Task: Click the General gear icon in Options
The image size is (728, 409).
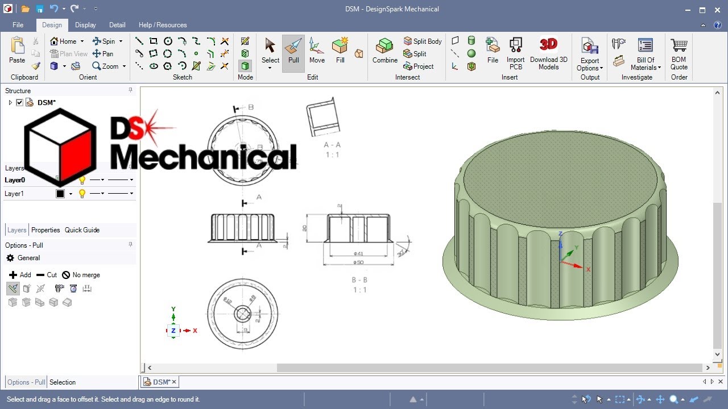Action: 10,258
